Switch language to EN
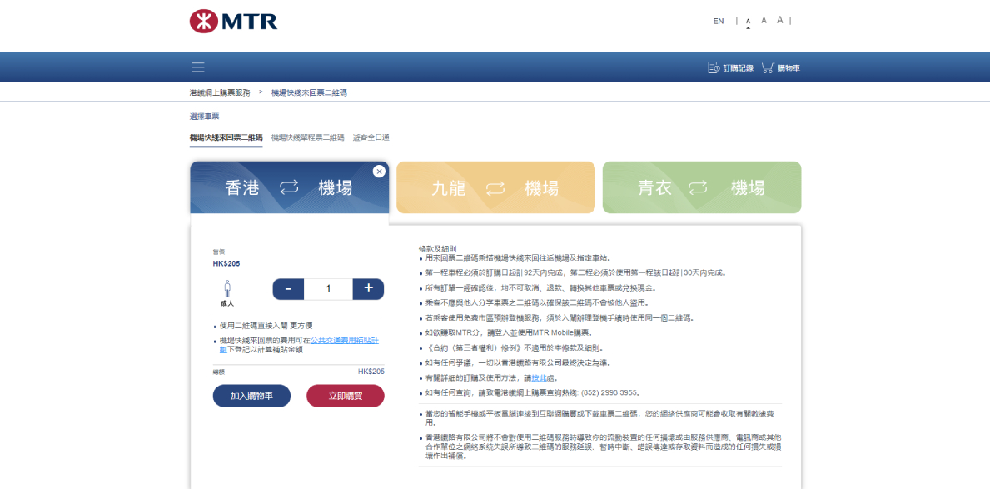 coord(719,21)
